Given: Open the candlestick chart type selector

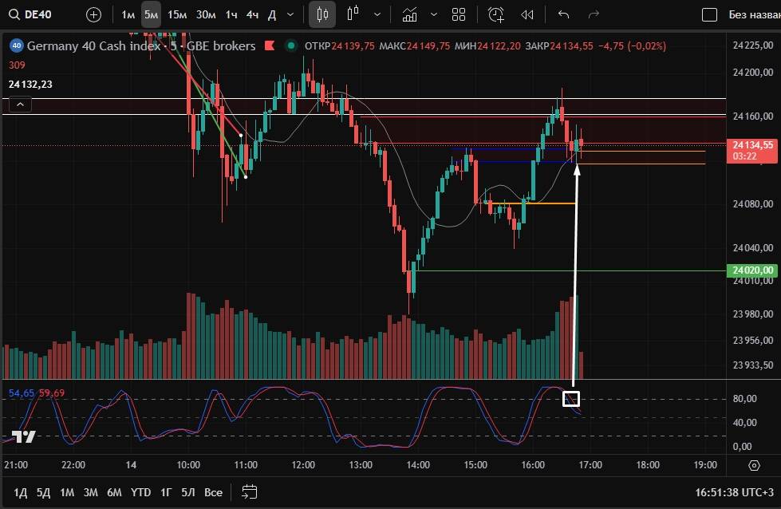Looking at the screenshot, I should pyautogui.click(x=322, y=14).
